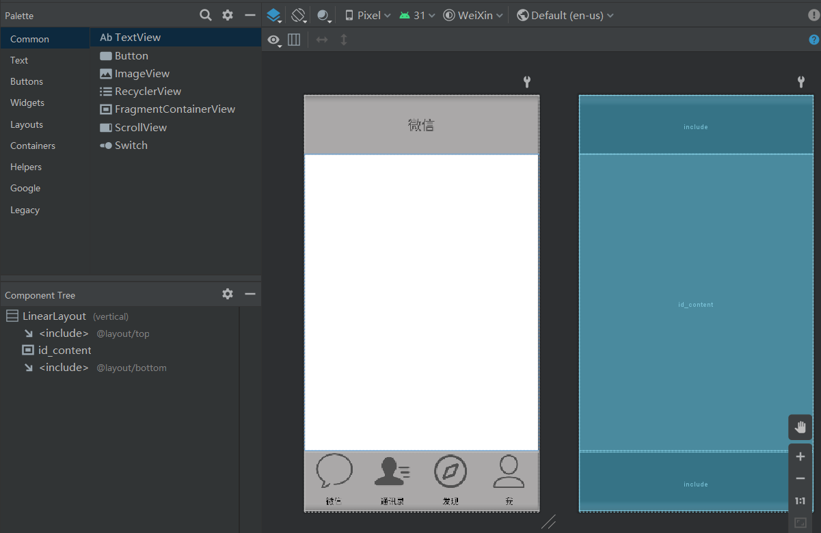The height and width of the screenshot is (533, 821).
Task: Open Default (en-us) locale dropdown
Action: coord(565,15)
